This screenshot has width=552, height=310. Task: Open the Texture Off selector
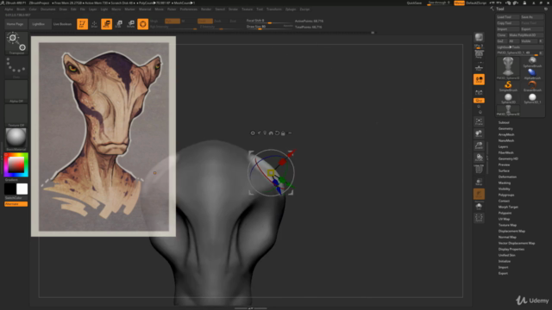[16, 115]
